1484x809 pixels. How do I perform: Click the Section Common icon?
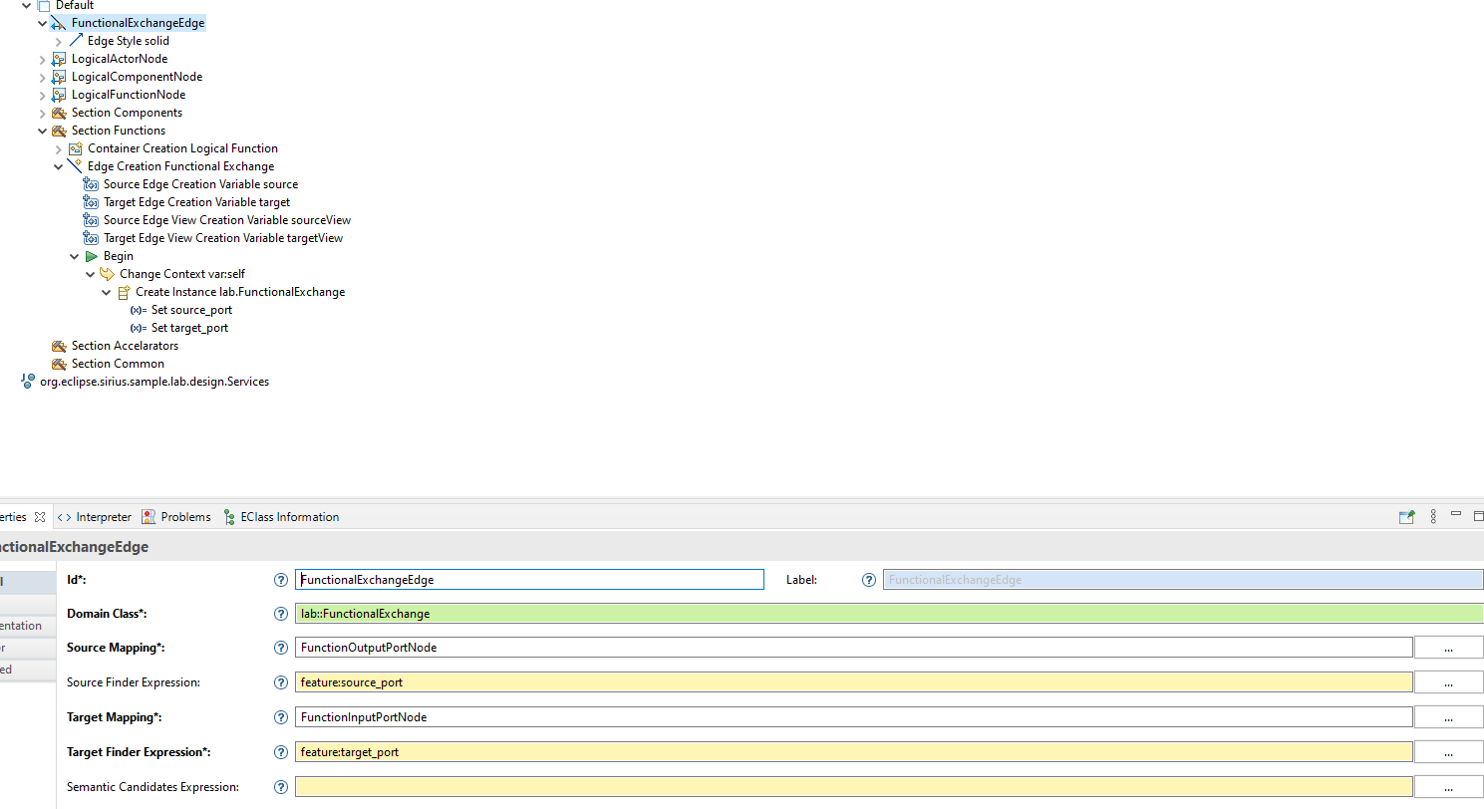59,364
